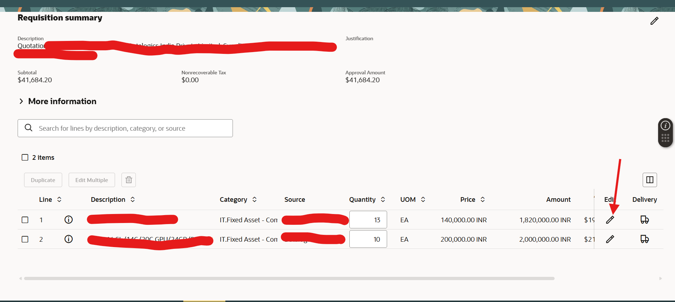Edit the requisition summary with pencil icon
Screen dimensions: 675x302
click(654, 21)
